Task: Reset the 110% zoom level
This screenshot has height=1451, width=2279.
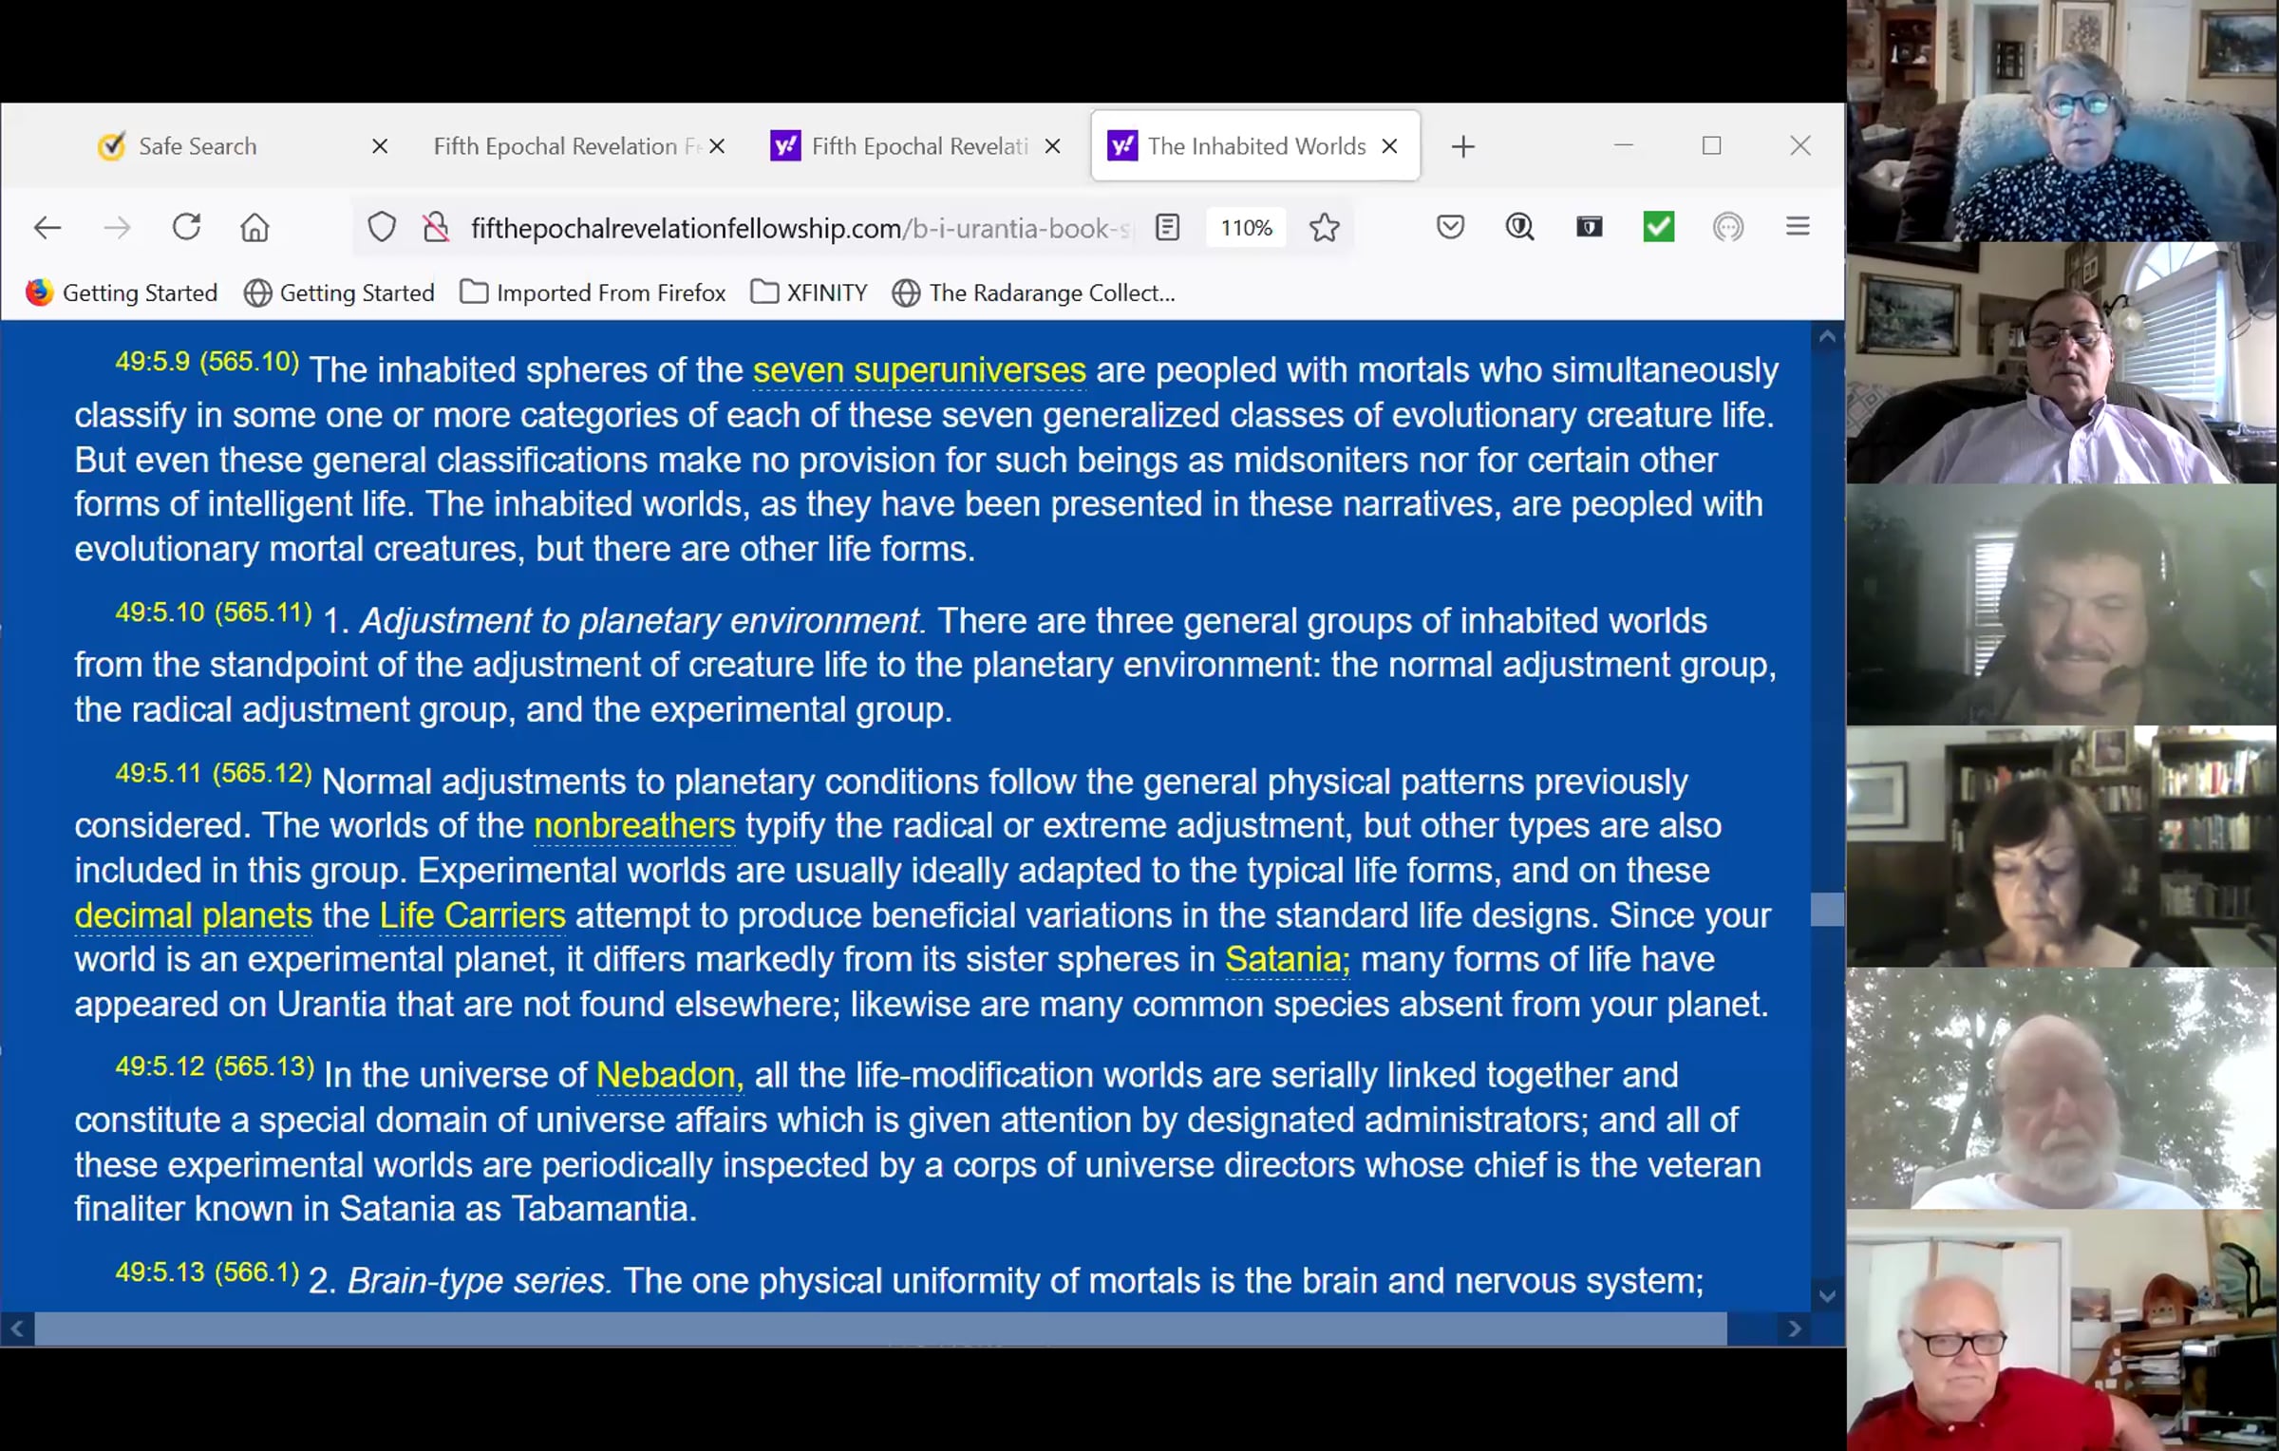Action: (1246, 228)
